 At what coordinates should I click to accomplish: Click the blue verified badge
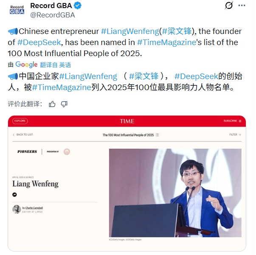(x=77, y=6)
